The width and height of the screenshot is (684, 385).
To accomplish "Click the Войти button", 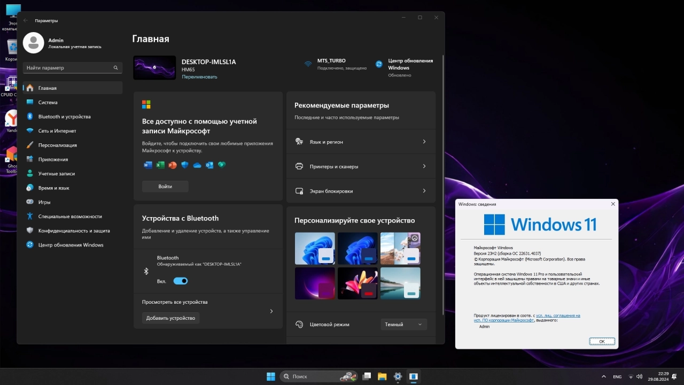I will [165, 186].
